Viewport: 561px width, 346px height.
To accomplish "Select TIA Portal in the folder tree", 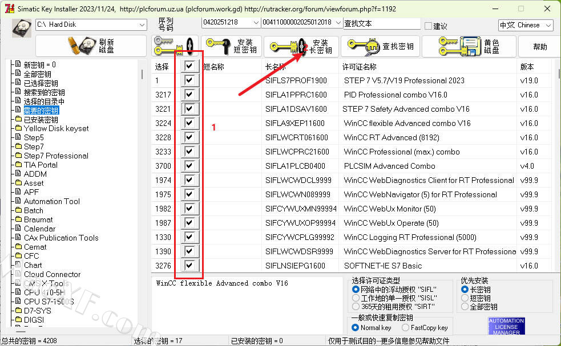I will [41, 165].
